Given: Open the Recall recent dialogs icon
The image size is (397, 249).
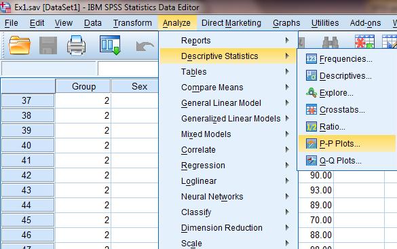Looking at the screenshot, I should [x=110, y=45].
